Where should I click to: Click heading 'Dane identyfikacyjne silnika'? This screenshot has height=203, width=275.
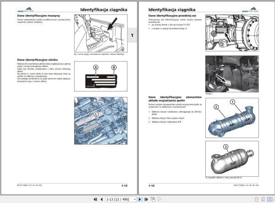pos(38,60)
